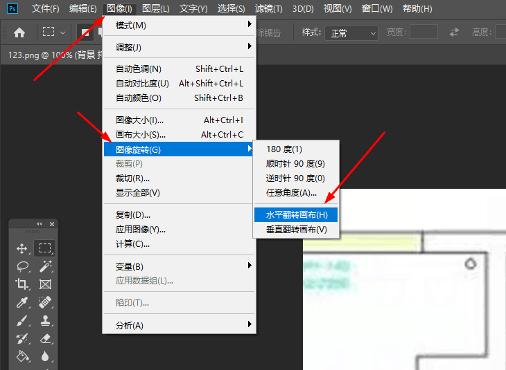The height and width of the screenshot is (370, 506).
Task: Expand the 模式(M) submenu
Action: point(180,25)
